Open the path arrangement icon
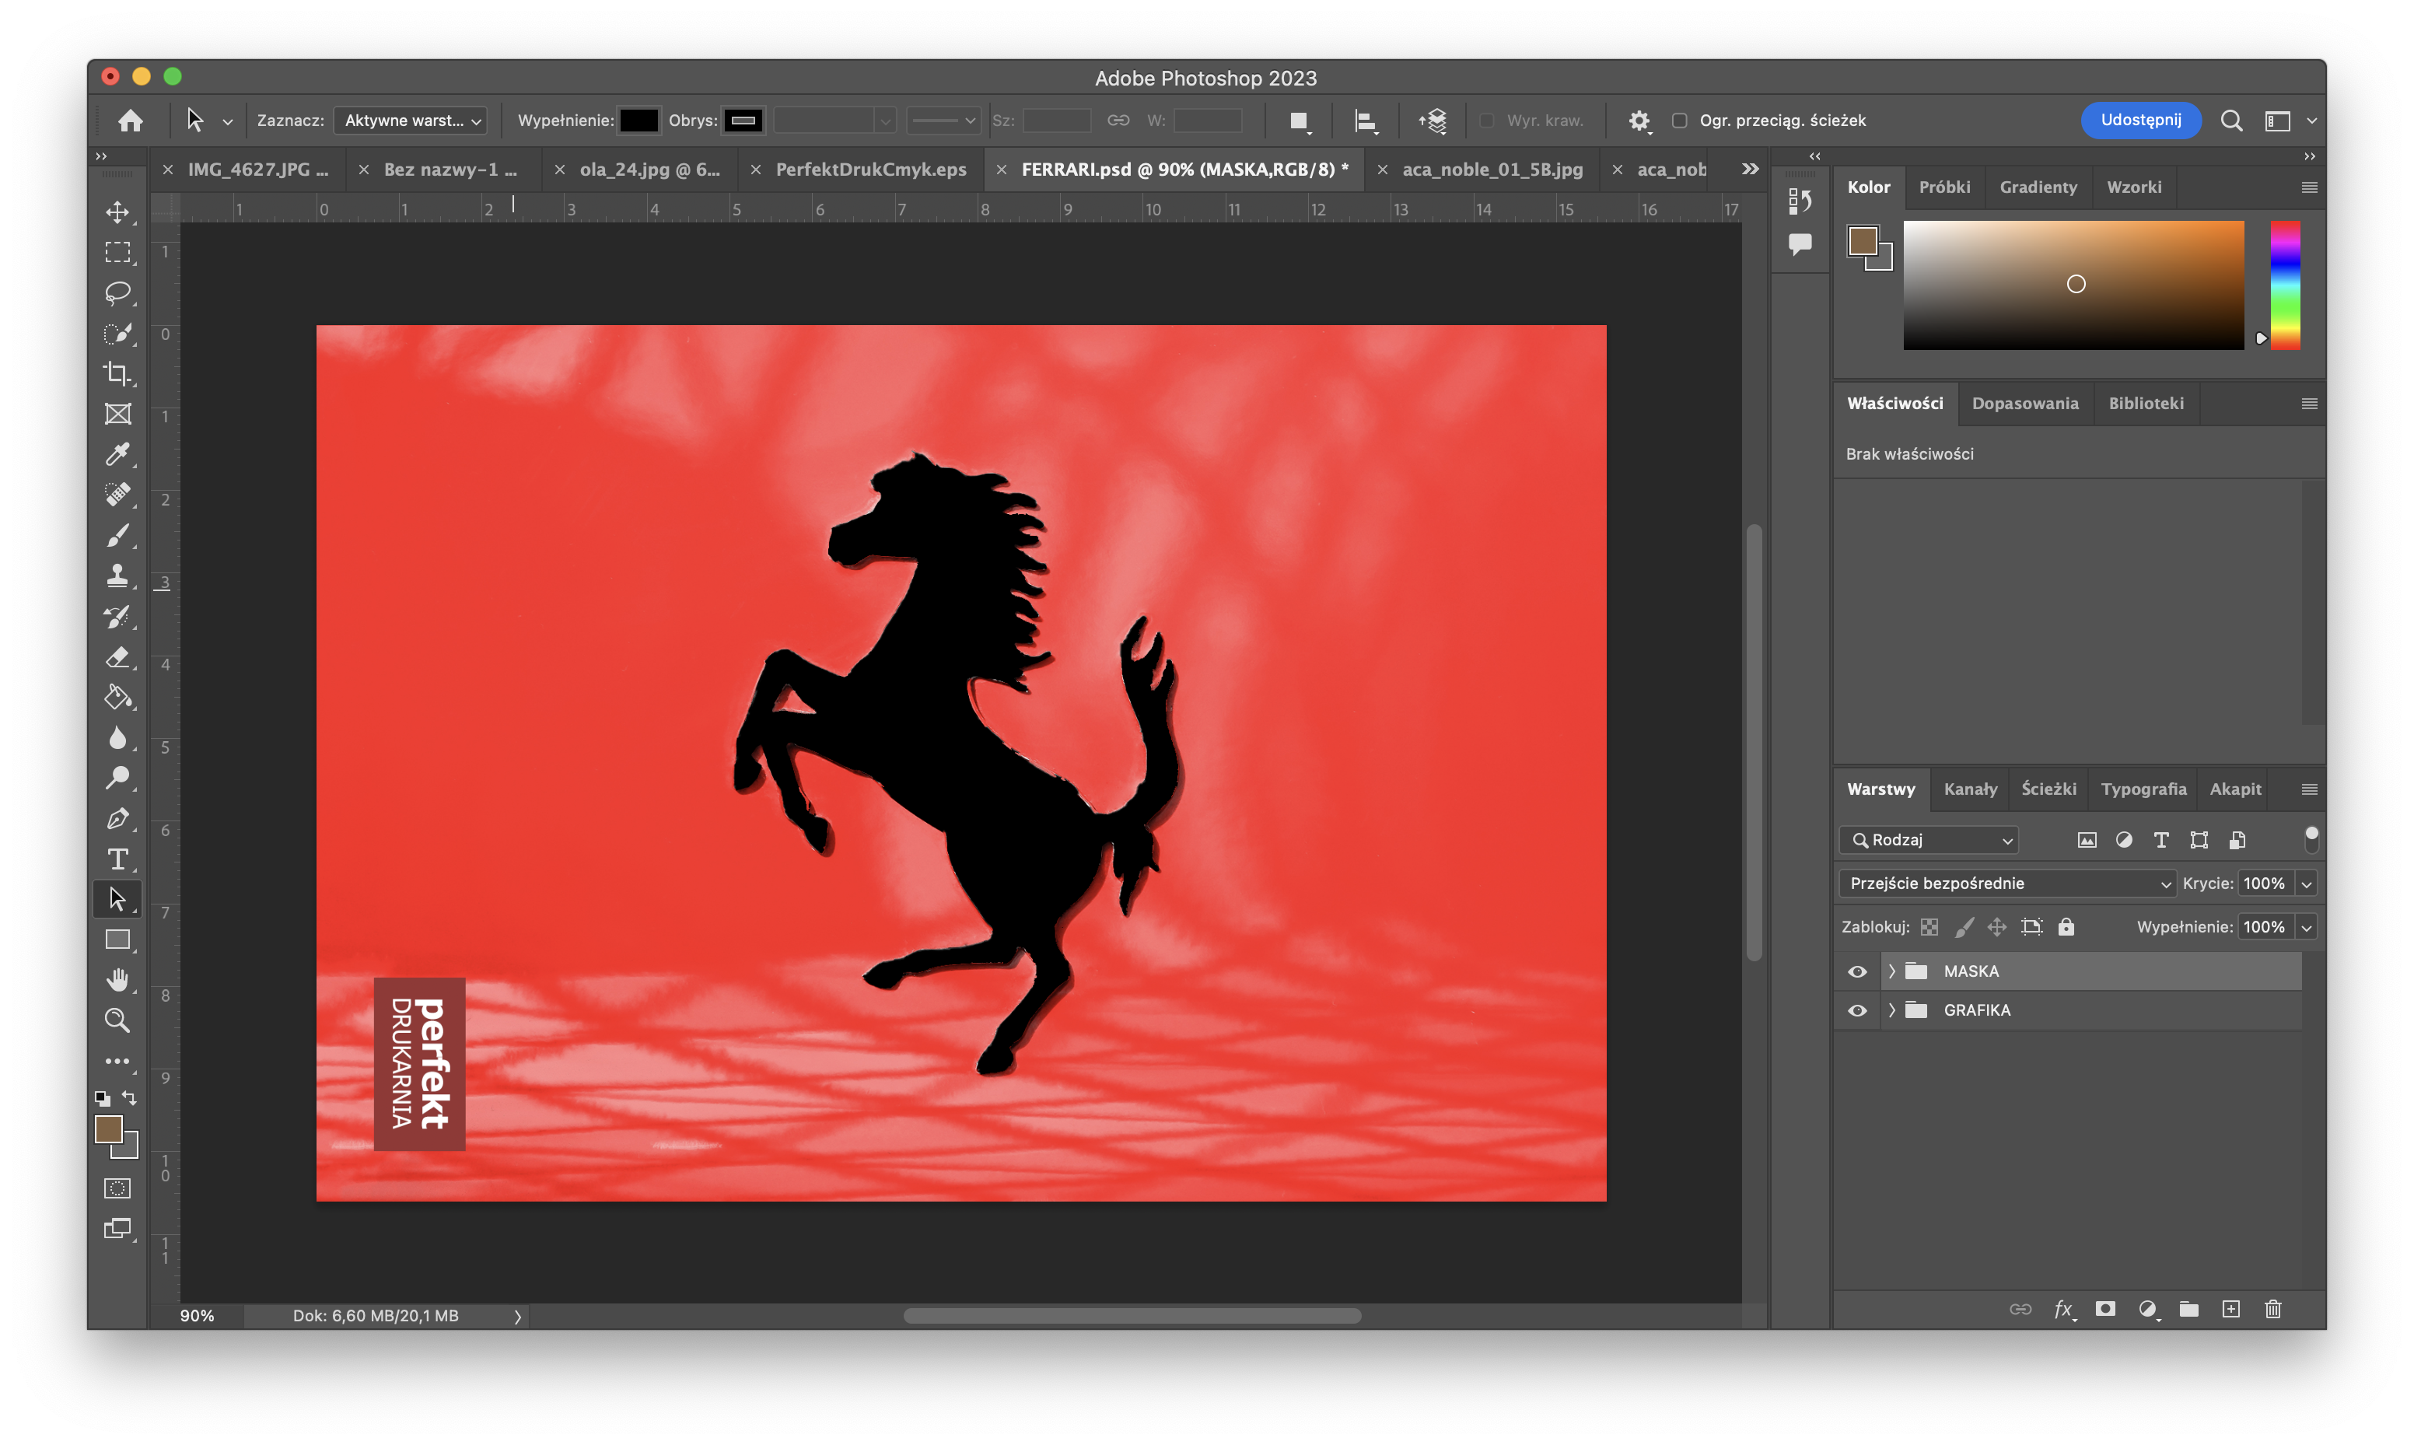2414x1445 pixels. 1433,121
